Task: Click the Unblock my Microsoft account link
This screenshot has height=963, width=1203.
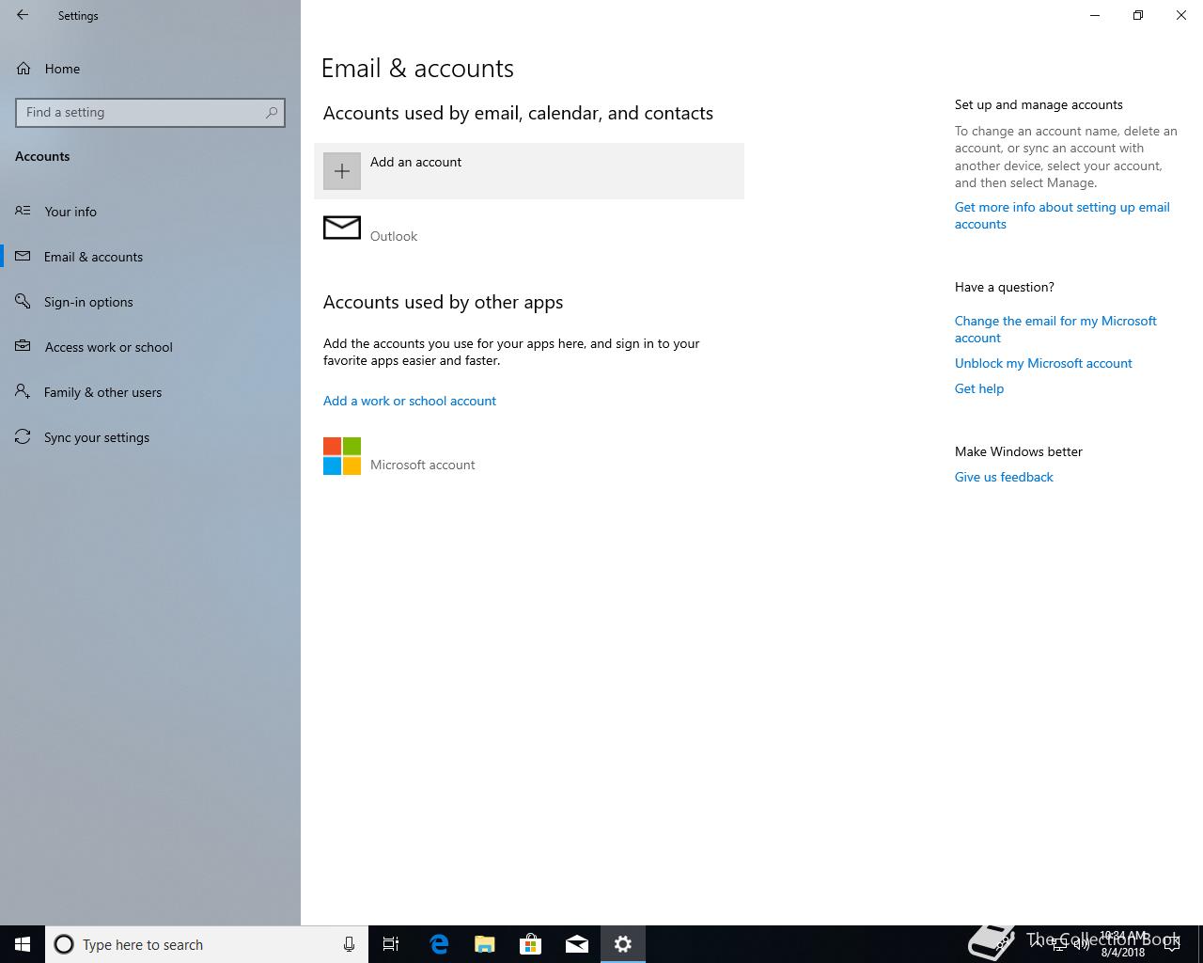Action: coord(1043,363)
